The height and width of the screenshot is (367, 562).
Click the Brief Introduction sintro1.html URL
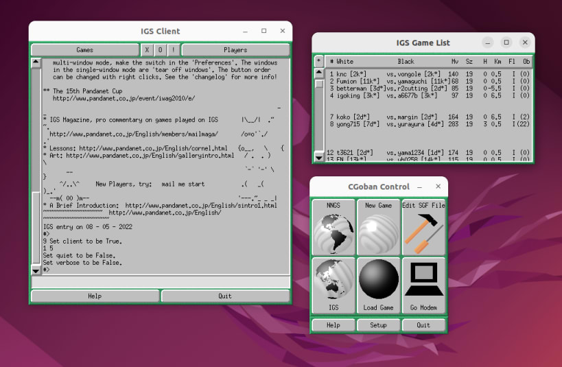[x=201, y=206]
